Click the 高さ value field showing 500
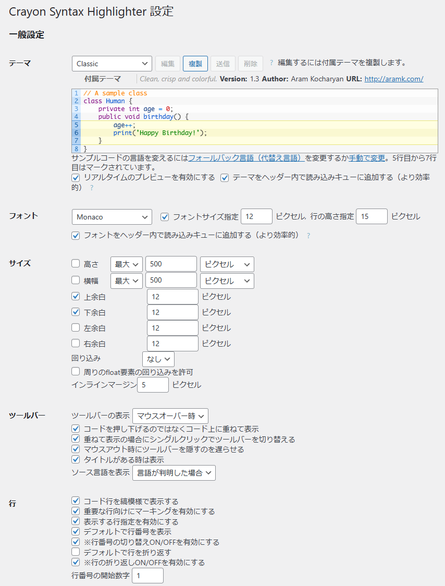This screenshot has height=586, width=445. pos(171,264)
